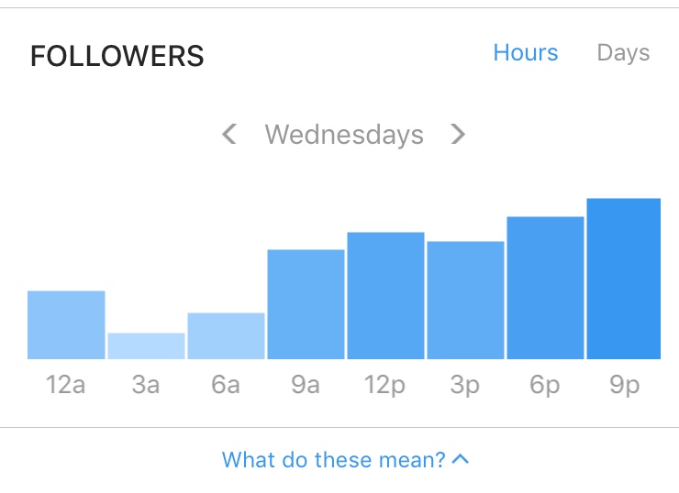
Task: Click the 6a axis label
Action: [x=226, y=385]
